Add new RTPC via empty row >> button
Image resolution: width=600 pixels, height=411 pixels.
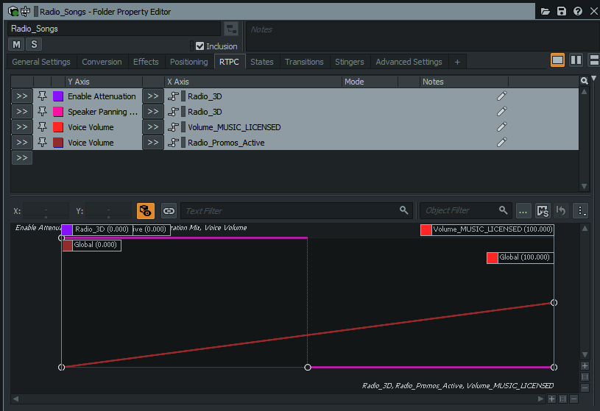click(x=22, y=157)
